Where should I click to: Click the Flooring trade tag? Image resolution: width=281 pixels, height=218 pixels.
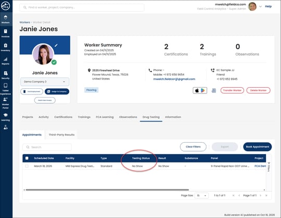(92, 90)
